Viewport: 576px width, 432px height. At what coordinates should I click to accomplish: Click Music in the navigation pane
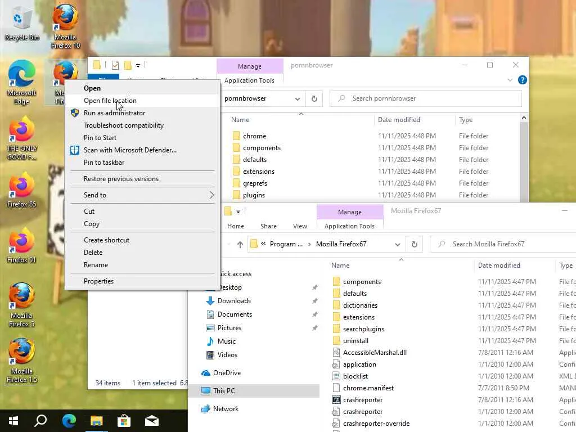point(226,341)
